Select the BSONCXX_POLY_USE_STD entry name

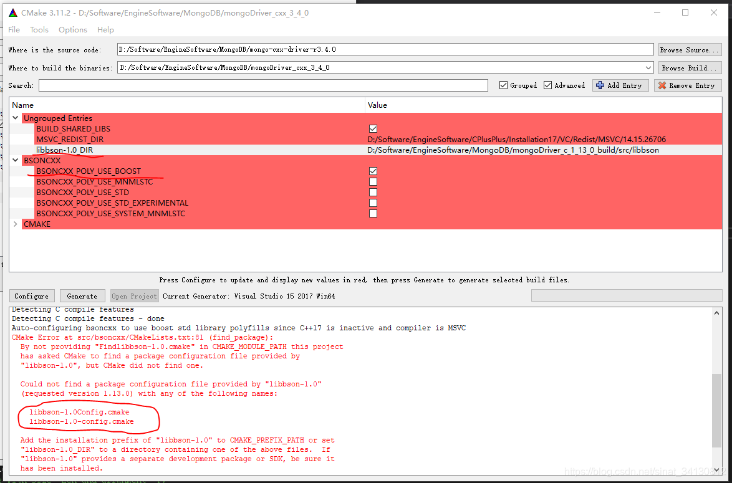point(83,193)
